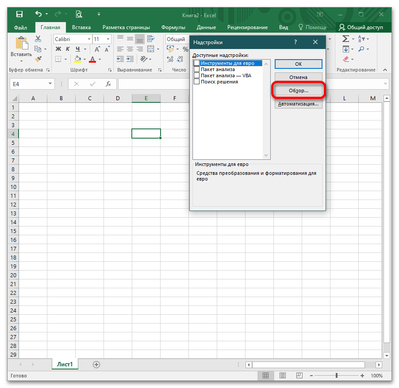Click the Copy icon in clipboard group
Viewport: 399px width, 388px height.
[38, 49]
